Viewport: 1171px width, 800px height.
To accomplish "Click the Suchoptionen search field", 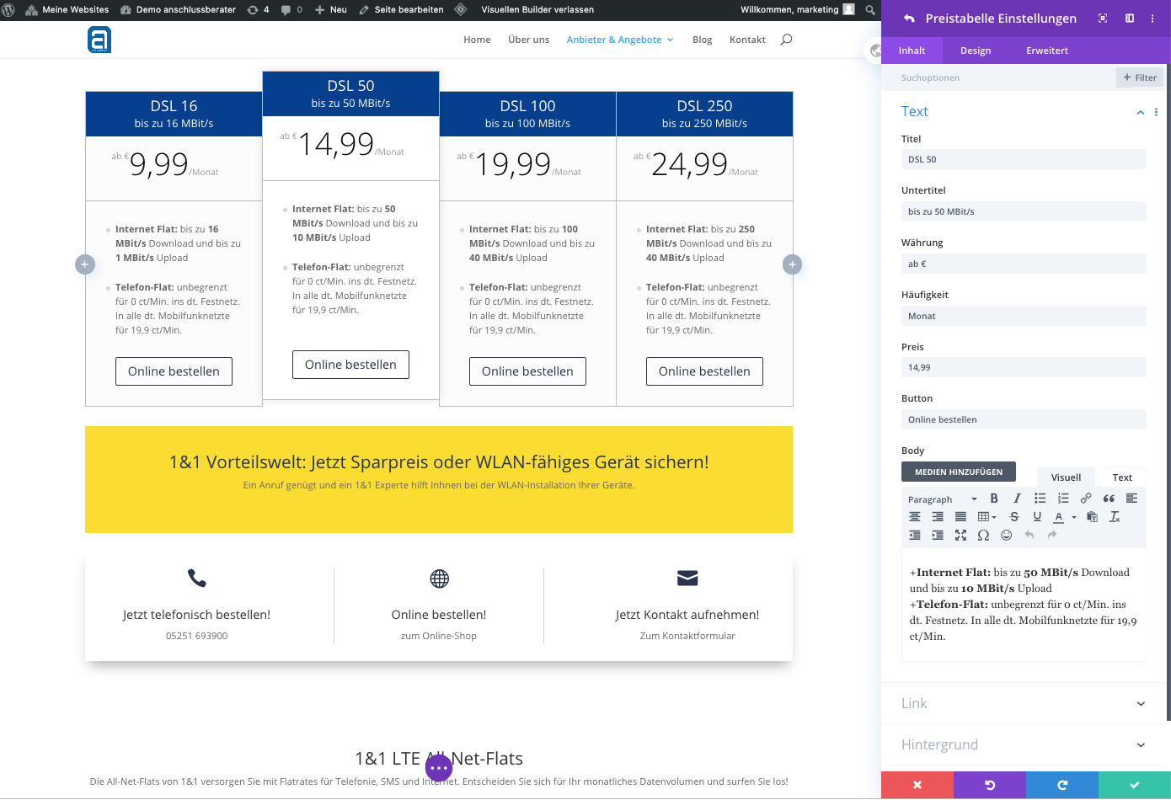I will point(998,77).
